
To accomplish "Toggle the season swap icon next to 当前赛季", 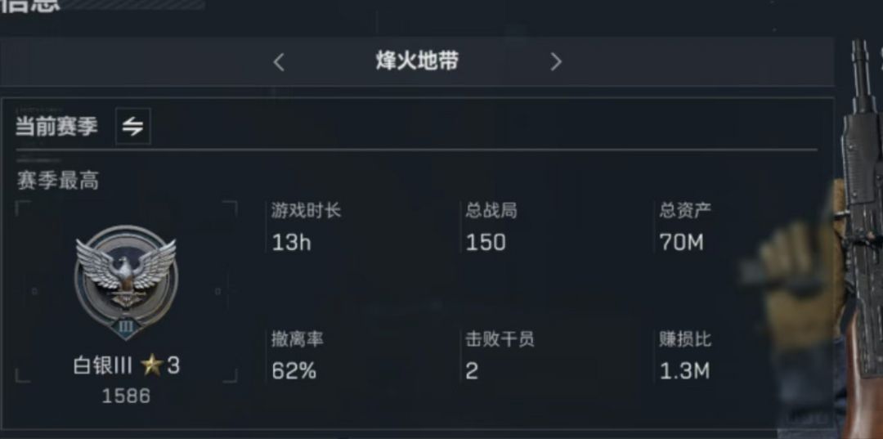I will pos(133,127).
